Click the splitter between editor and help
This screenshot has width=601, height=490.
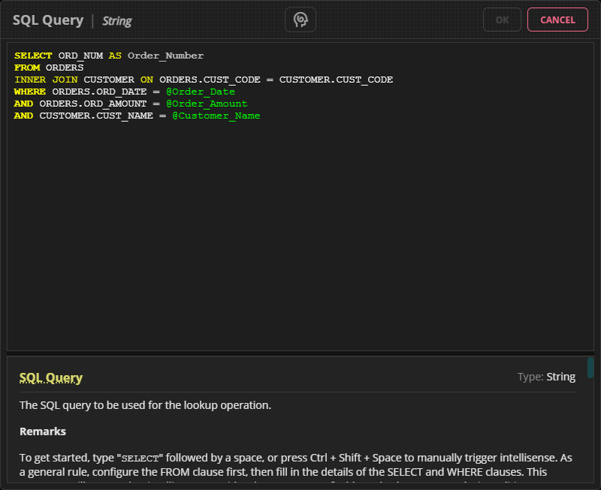300,353
